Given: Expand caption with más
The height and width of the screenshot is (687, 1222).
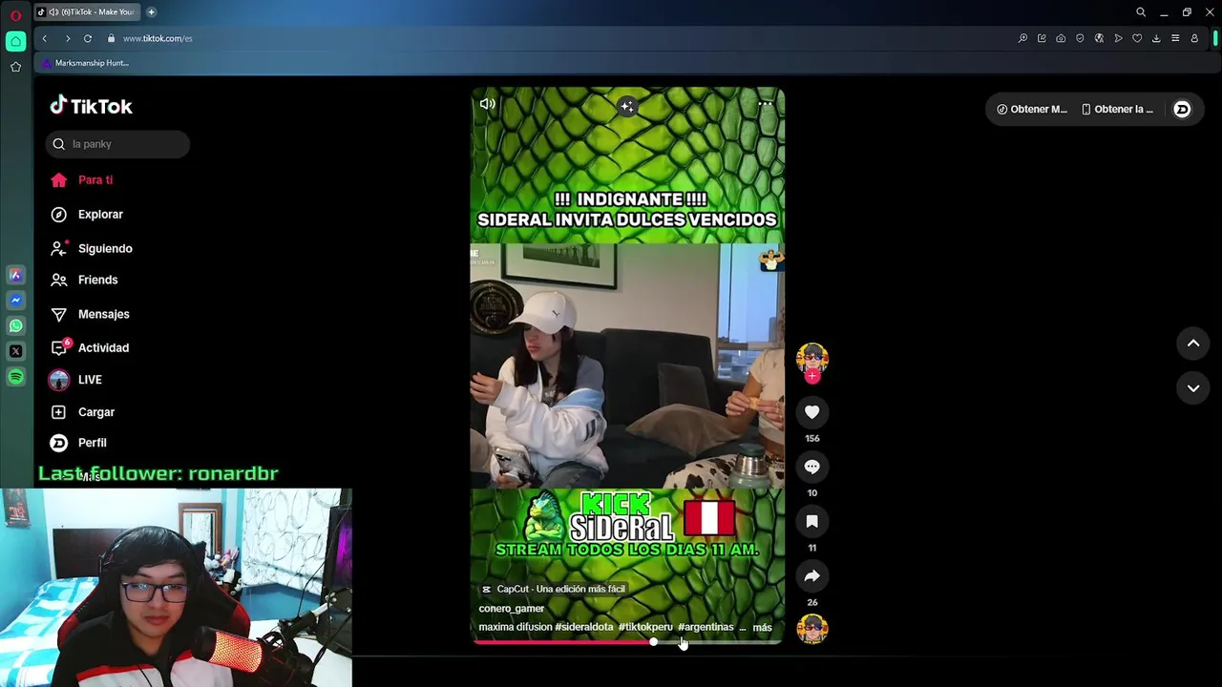Looking at the screenshot, I should (762, 628).
